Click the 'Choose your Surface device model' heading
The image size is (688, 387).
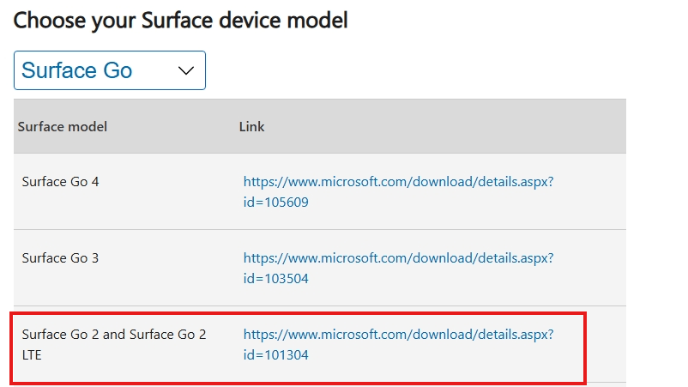[180, 21]
